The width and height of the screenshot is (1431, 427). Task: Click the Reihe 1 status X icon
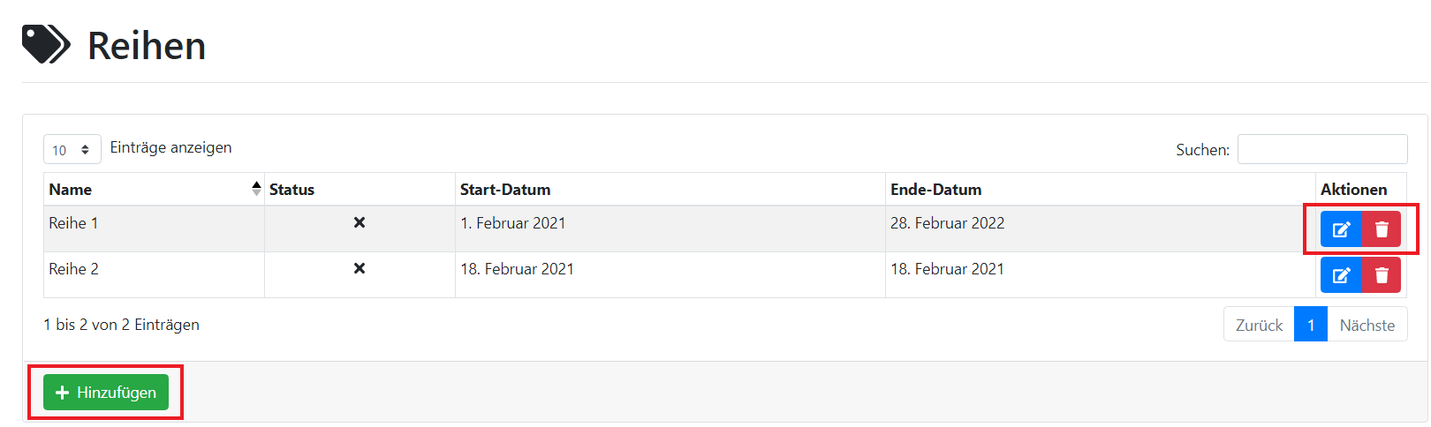(x=360, y=223)
